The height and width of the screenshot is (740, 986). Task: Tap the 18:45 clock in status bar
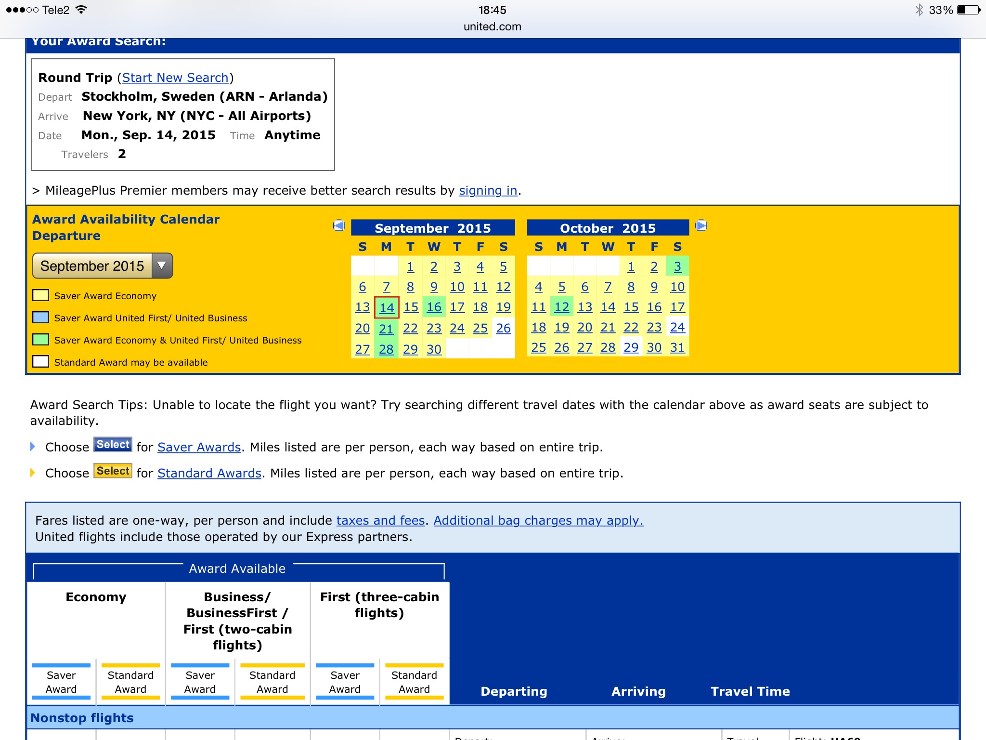coord(492,10)
